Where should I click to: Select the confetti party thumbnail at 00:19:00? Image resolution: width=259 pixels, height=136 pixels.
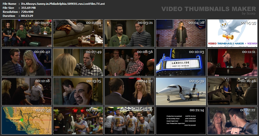(x=78, y=121)
